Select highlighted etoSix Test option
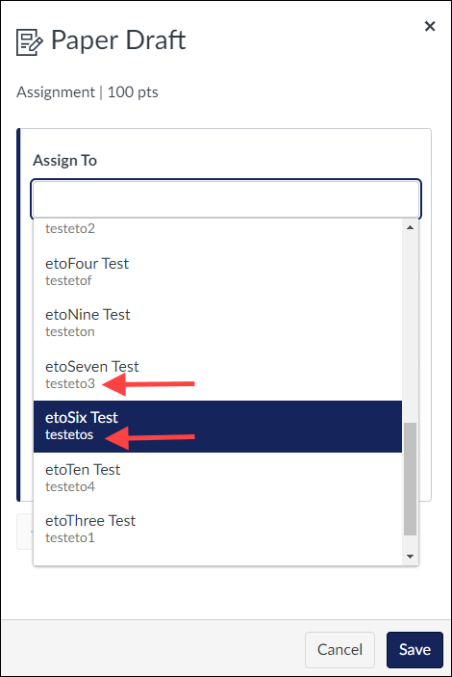Image resolution: width=452 pixels, height=677 pixels. pyautogui.click(x=217, y=427)
